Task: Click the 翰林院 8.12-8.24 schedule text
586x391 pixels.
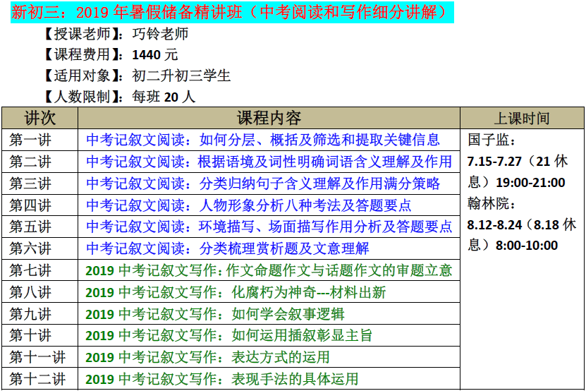Action: [x=522, y=224]
